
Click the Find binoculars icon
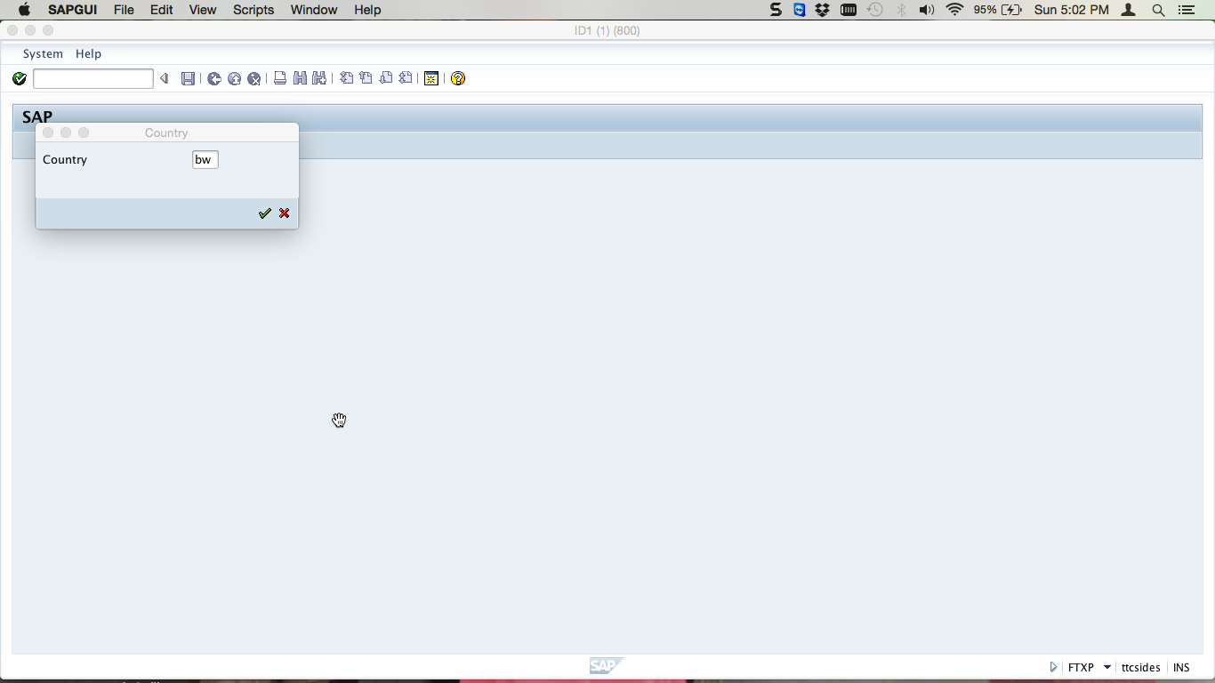pyautogui.click(x=300, y=78)
